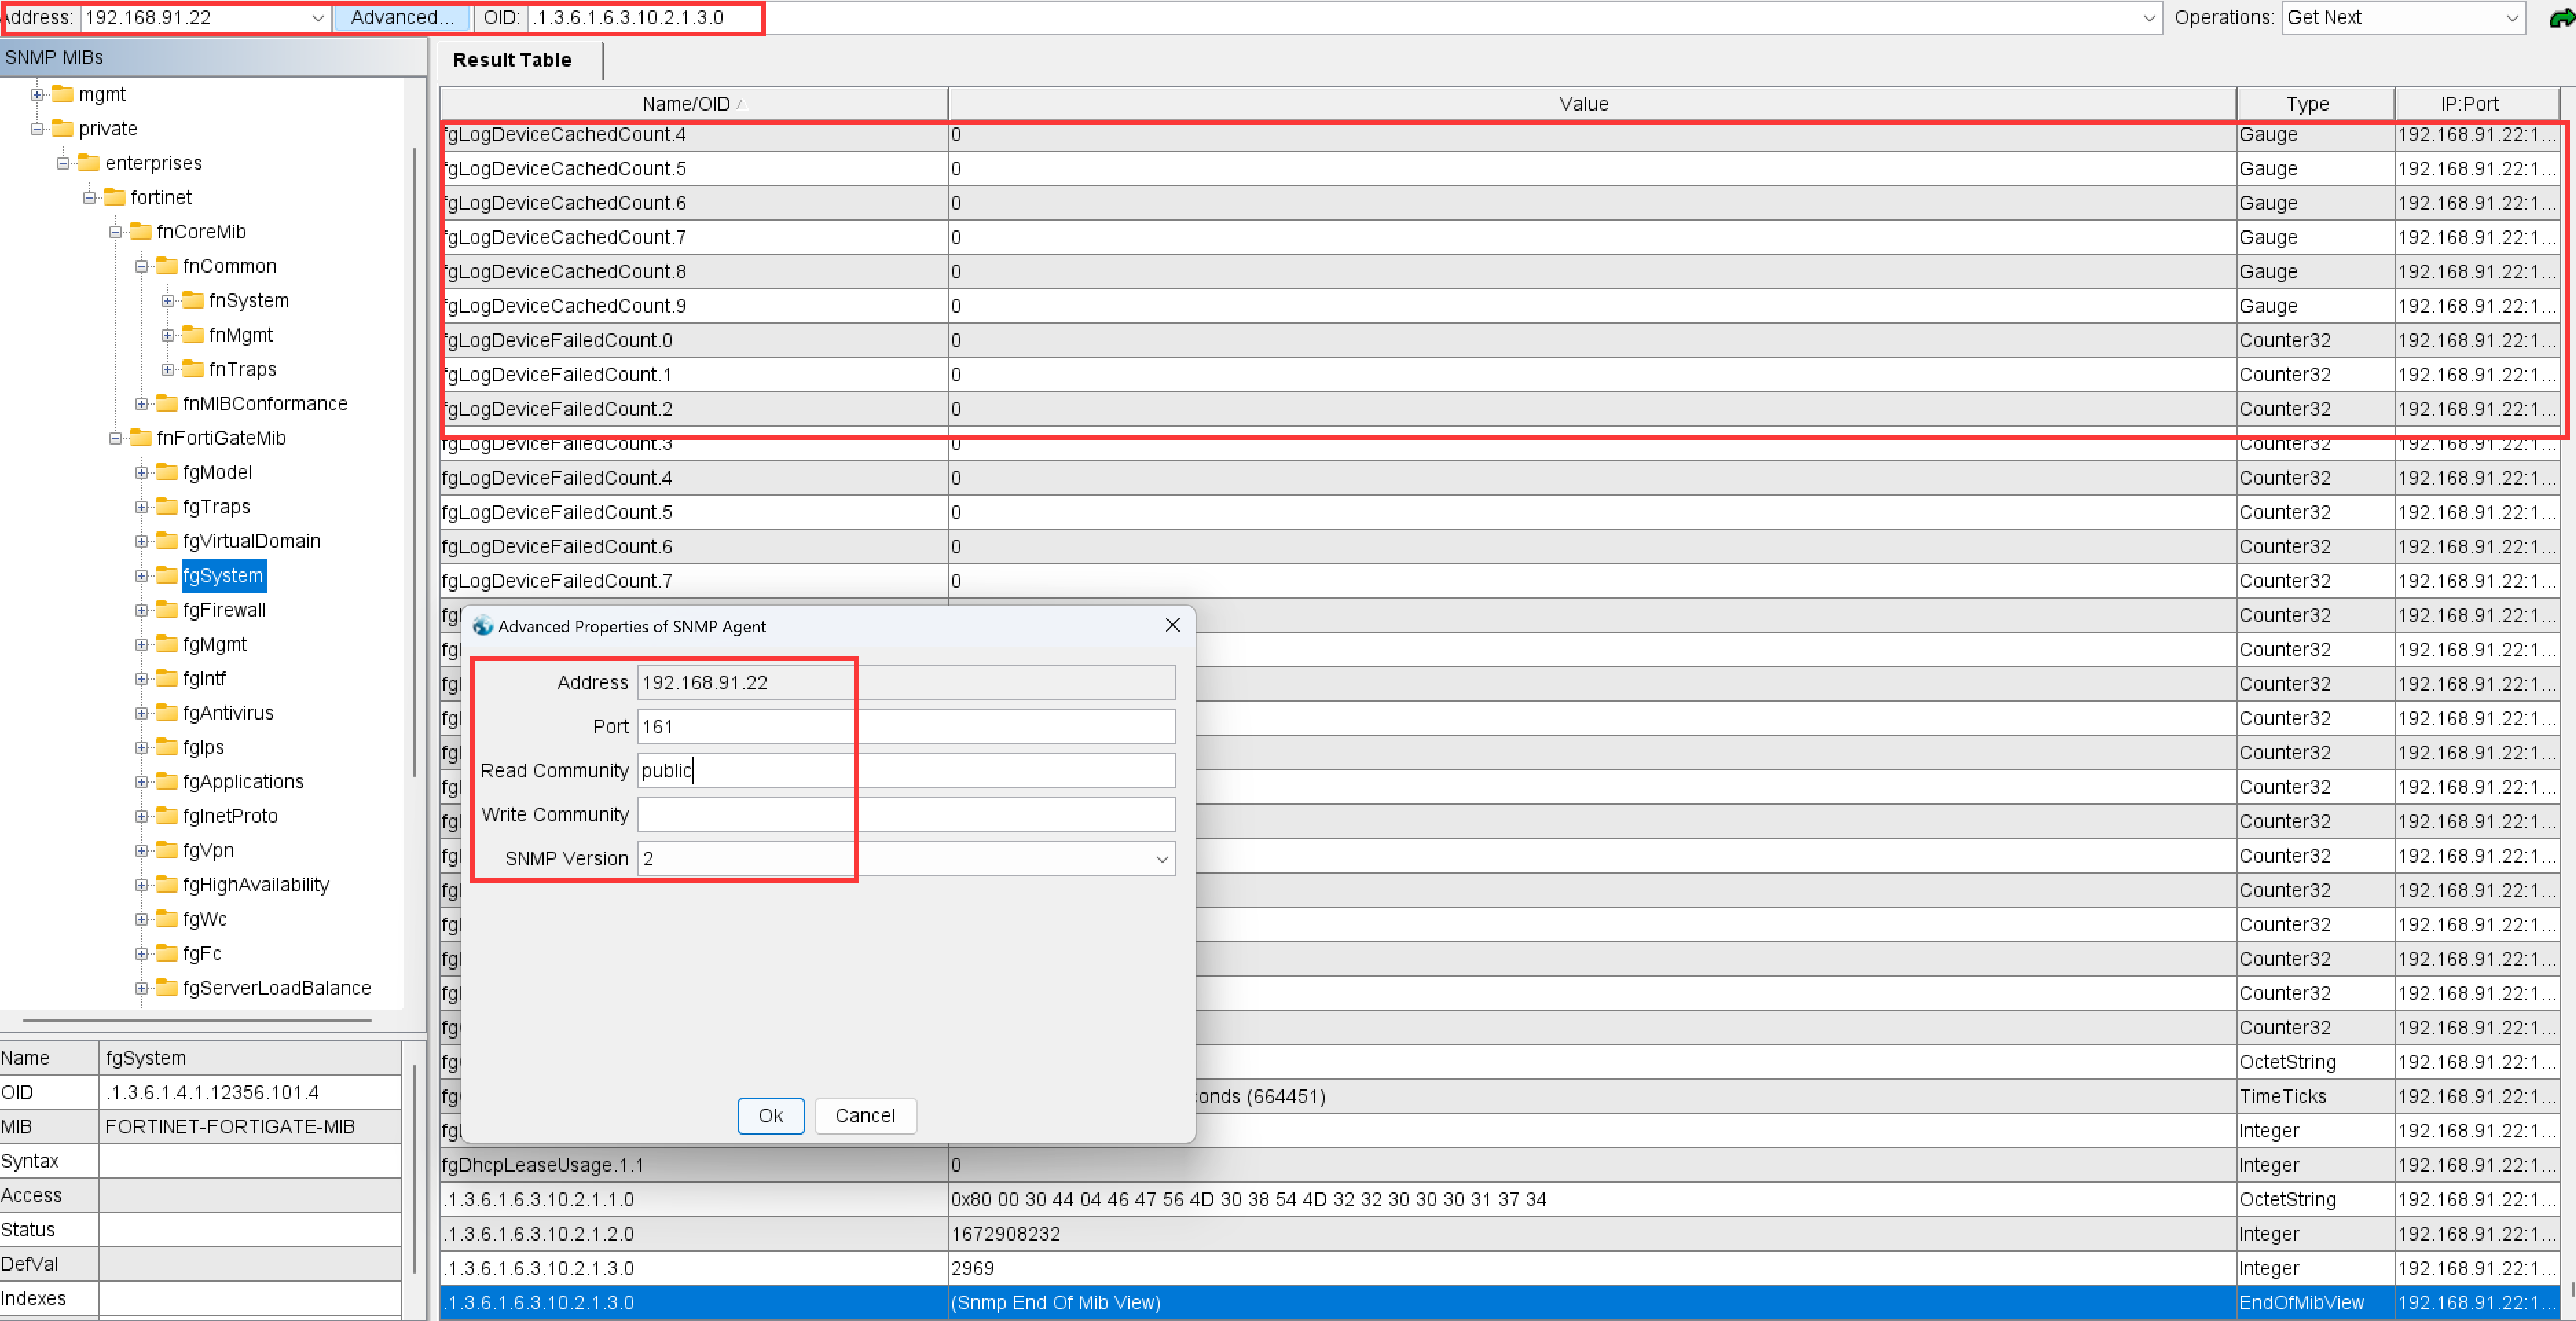Viewport: 2576px width, 1321px height.
Task: Open the SNMP Version dropdown
Action: (1161, 859)
